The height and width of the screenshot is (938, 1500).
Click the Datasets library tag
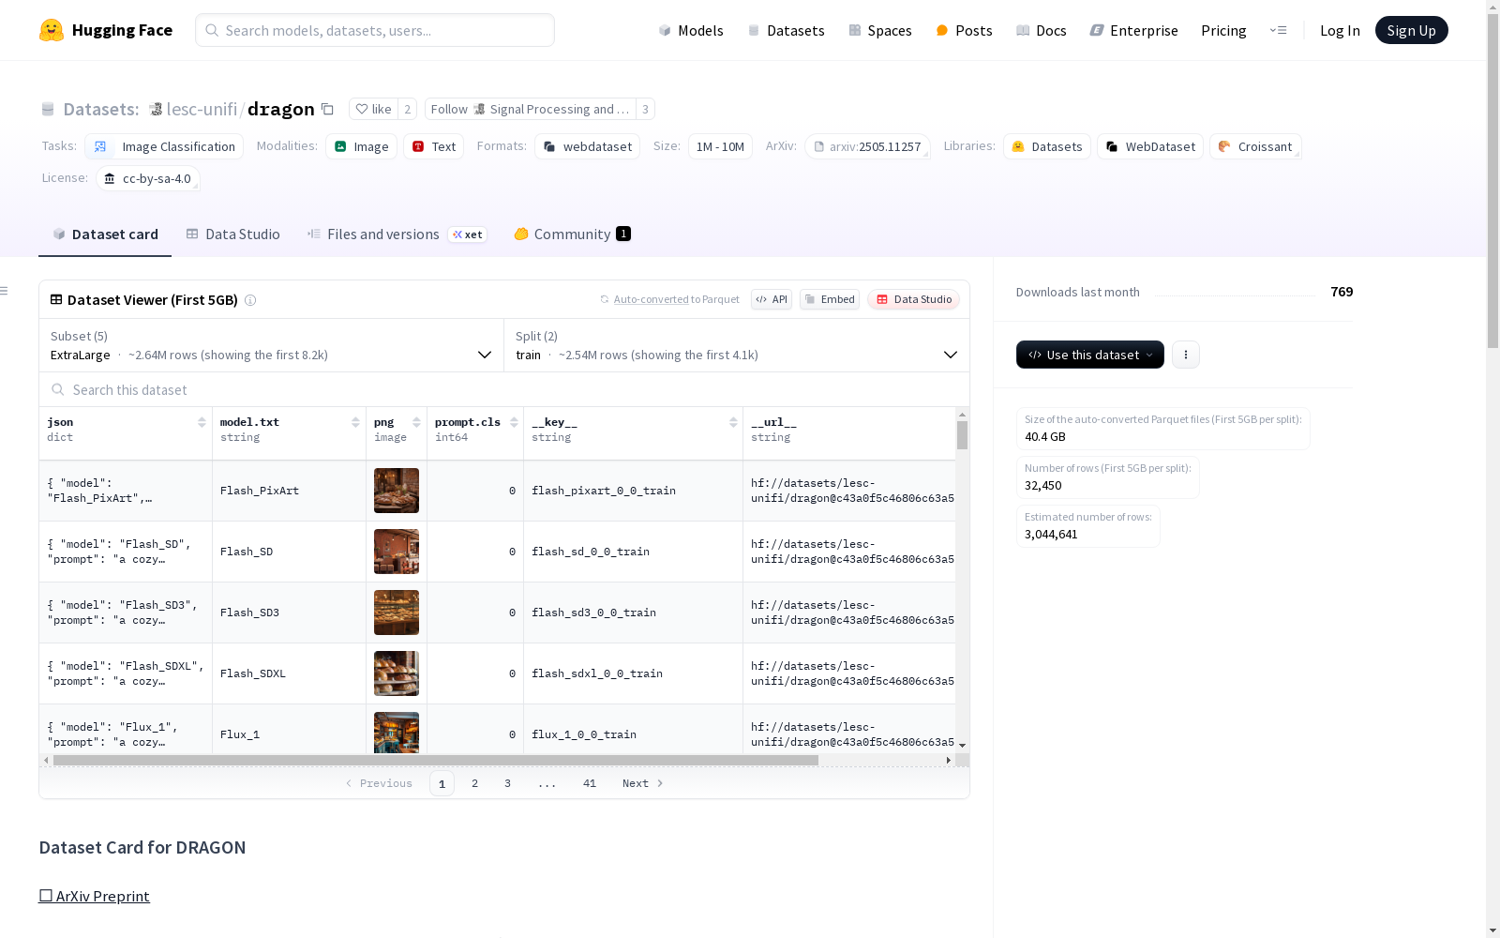[x=1047, y=146]
